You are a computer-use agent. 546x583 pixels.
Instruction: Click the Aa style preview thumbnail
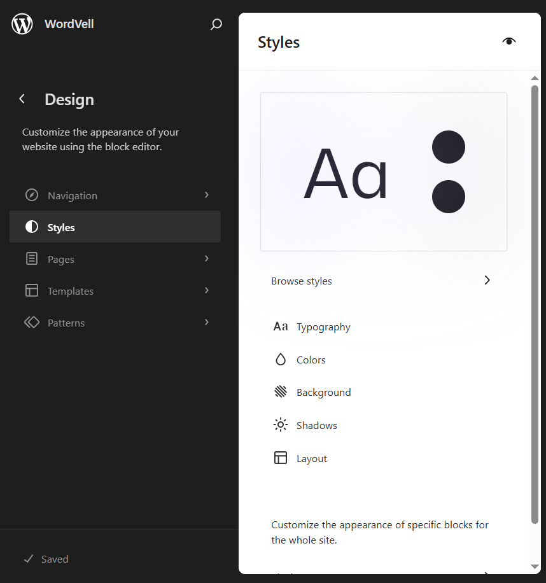click(x=384, y=172)
